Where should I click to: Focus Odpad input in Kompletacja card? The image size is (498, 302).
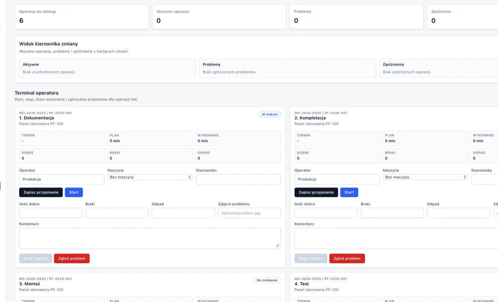[x=458, y=213]
